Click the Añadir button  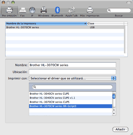coord(120,129)
